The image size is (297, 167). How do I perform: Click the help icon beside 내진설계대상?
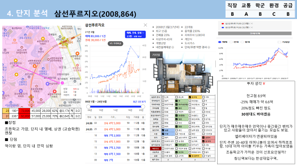[173, 47]
